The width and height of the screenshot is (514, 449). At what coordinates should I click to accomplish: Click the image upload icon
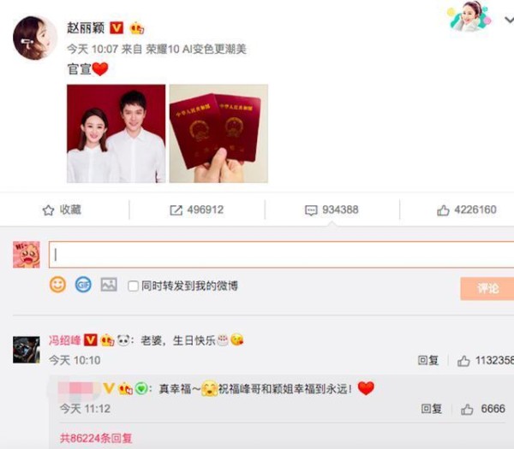(109, 285)
